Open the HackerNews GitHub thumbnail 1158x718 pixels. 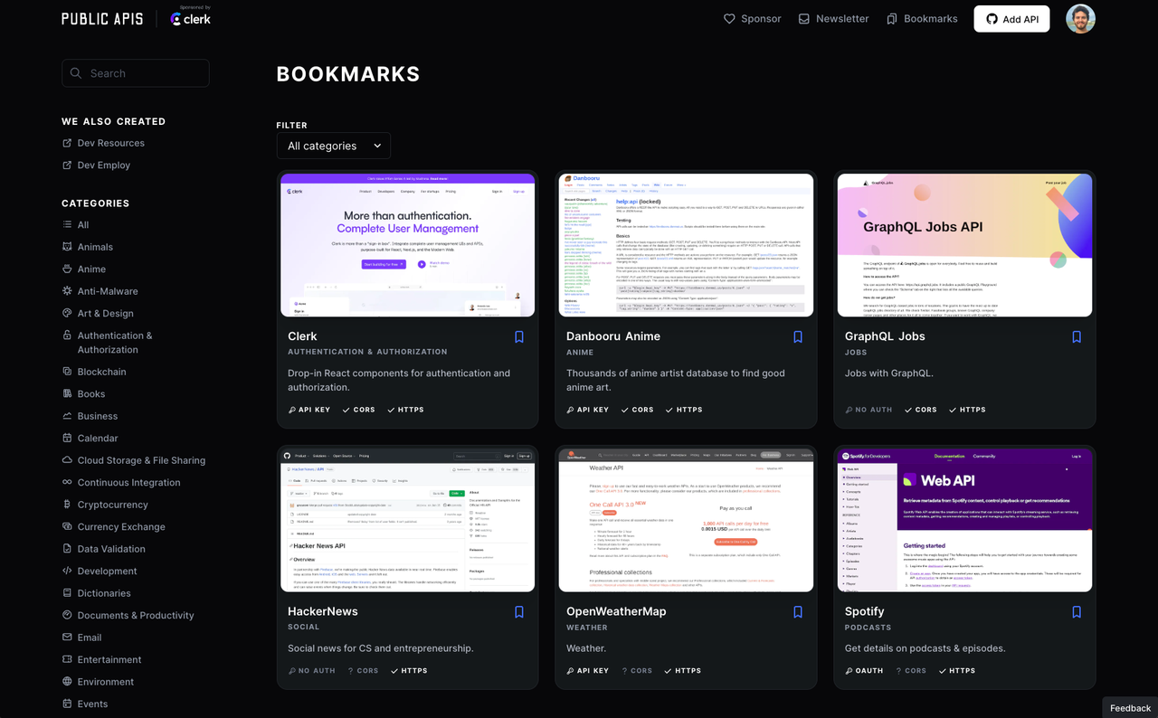(407, 520)
